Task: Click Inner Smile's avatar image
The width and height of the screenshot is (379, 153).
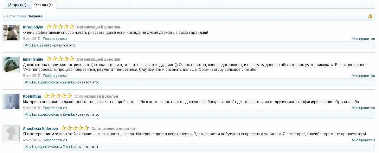Action: 11,64
